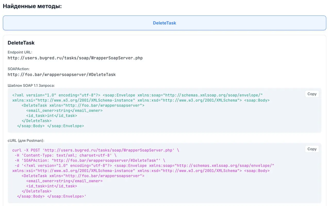Click the email_owner line in cURL block

(64, 181)
